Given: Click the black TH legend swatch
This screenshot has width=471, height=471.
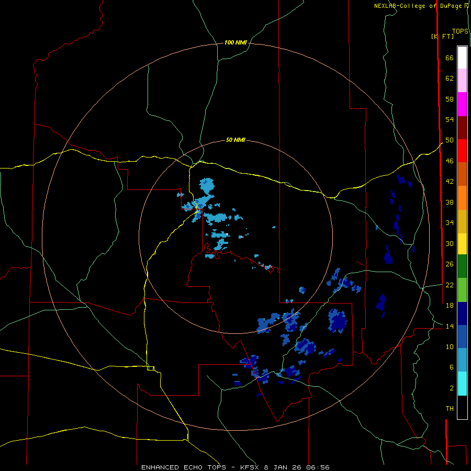Looking at the screenshot, I should click(462, 407).
